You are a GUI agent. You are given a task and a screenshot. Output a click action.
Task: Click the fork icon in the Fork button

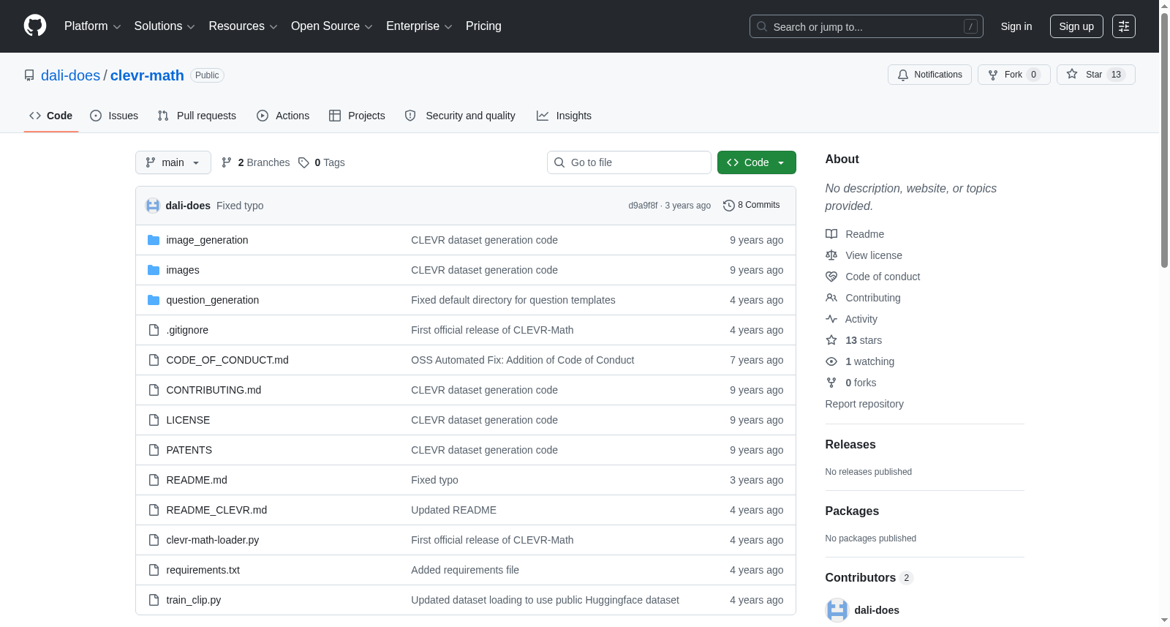(993, 75)
